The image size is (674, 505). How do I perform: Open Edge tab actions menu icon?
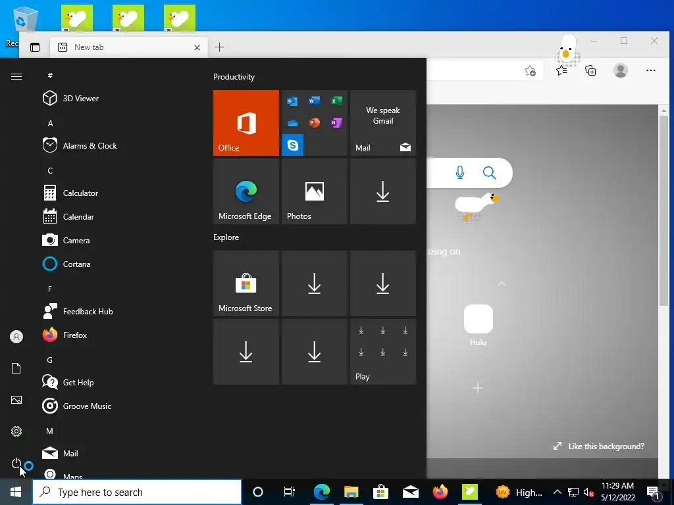point(35,47)
